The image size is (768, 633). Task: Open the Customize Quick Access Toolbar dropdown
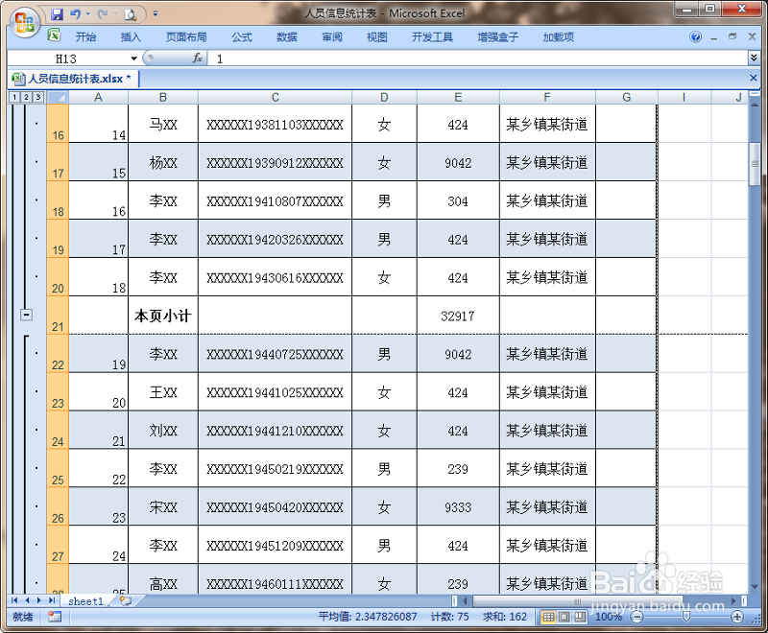(156, 14)
